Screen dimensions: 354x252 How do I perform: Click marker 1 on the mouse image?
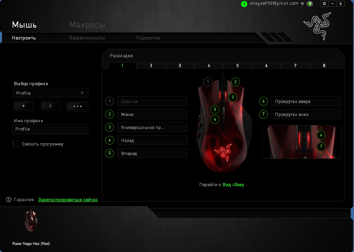tap(208, 82)
